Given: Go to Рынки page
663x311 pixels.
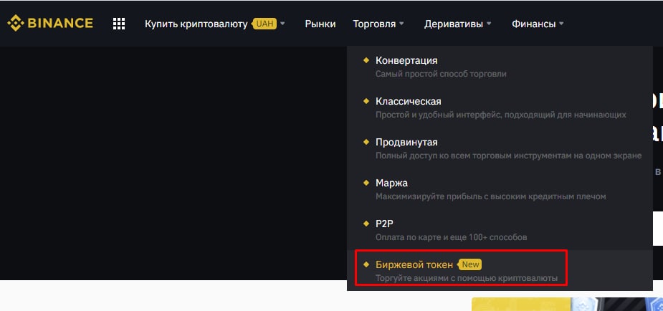Looking at the screenshot, I should click(320, 24).
